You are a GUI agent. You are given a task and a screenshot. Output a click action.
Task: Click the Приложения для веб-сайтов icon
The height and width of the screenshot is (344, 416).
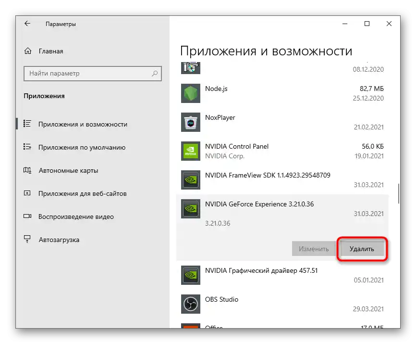tap(27, 193)
